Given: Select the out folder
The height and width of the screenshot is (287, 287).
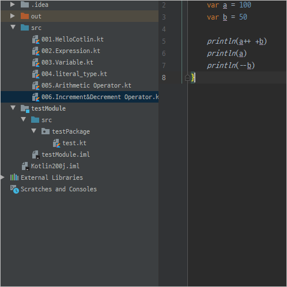Looking at the screenshot, I should click(x=80, y=16).
